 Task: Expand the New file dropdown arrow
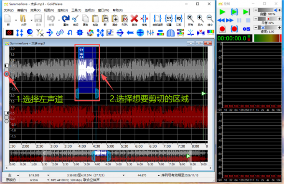16,19
